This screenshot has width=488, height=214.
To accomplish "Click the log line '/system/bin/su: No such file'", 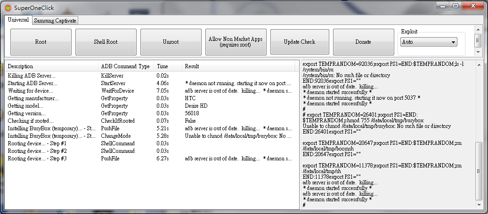I will (x=346, y=75).
